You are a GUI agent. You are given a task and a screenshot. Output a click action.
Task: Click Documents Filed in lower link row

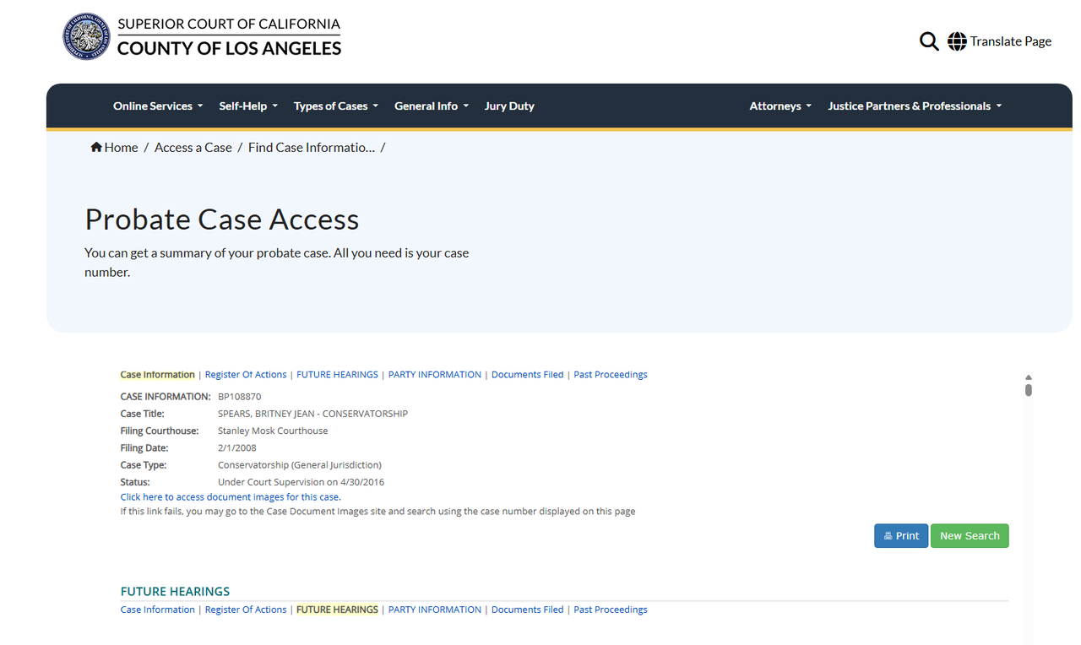(x=527, y=610)
